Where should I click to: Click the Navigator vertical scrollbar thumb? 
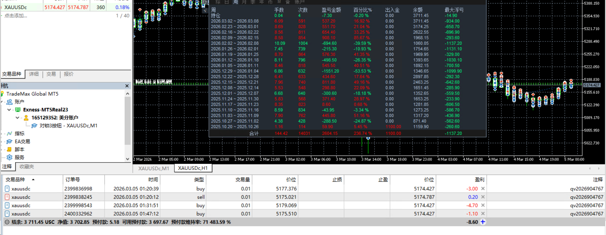127,121
